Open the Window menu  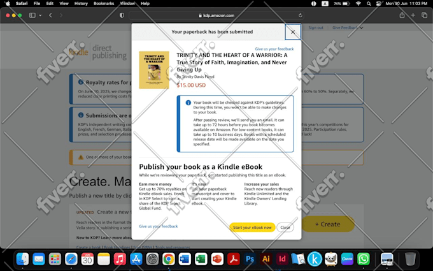point(127,4)
